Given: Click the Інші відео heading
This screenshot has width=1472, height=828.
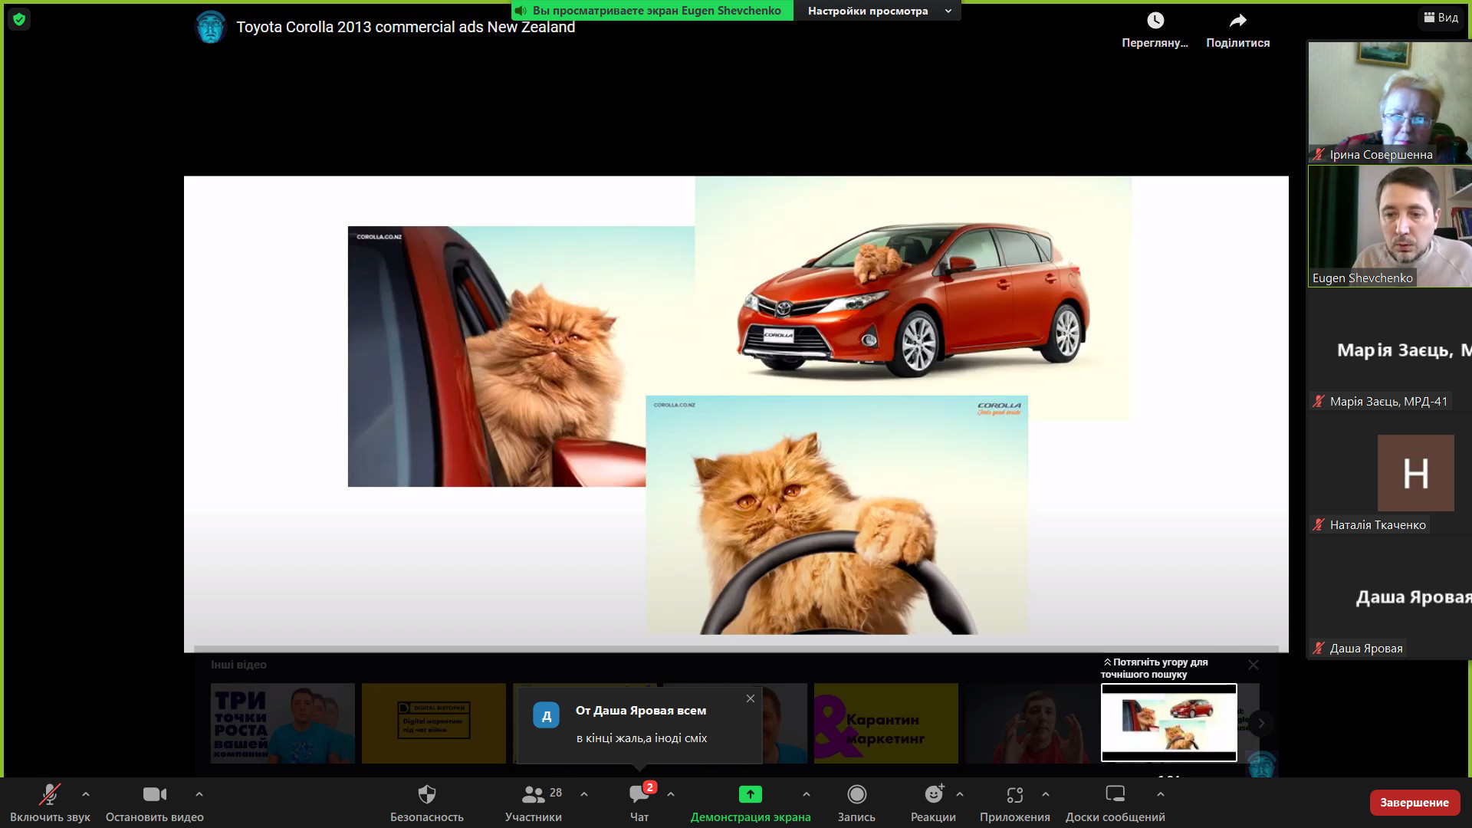Looking at the screenshot, I should (238, 665).
